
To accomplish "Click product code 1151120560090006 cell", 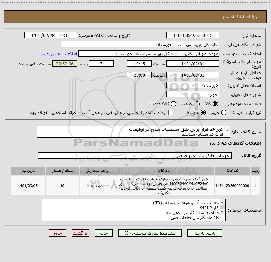I will pyautogui.click(x=232, y=186).
